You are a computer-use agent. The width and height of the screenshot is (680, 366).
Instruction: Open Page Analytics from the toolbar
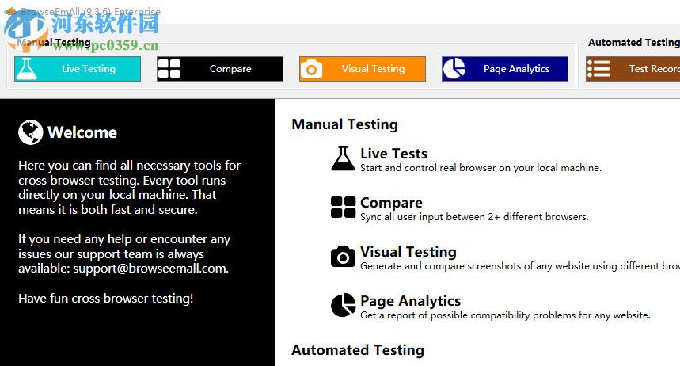pos(505,69)
